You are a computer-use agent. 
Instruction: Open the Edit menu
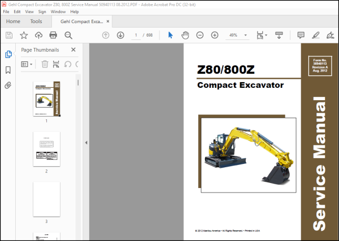point(17,12)
